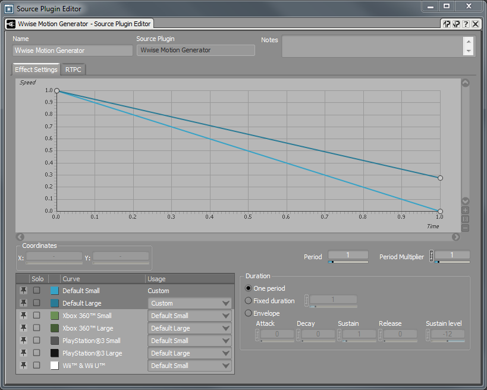Image resolution: width=487 pixels, height=390 pixels.
Task: Toggle Solo for the Default Large curve
Action: coord(37,303)
